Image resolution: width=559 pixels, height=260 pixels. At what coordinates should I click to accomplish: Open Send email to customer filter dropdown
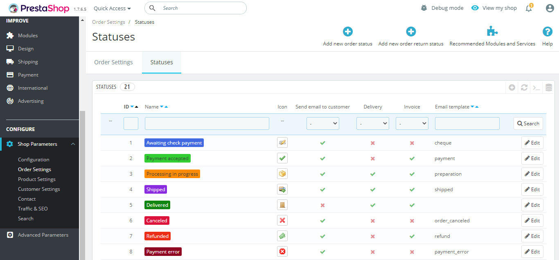pos(323,123)
